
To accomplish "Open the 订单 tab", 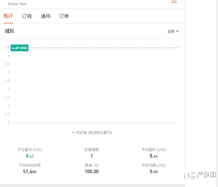I will coord(64,16).
